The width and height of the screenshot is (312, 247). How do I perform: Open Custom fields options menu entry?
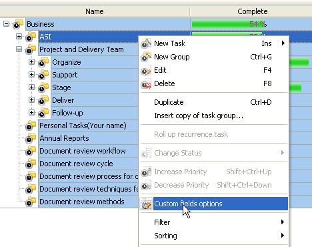coord(213,204)
